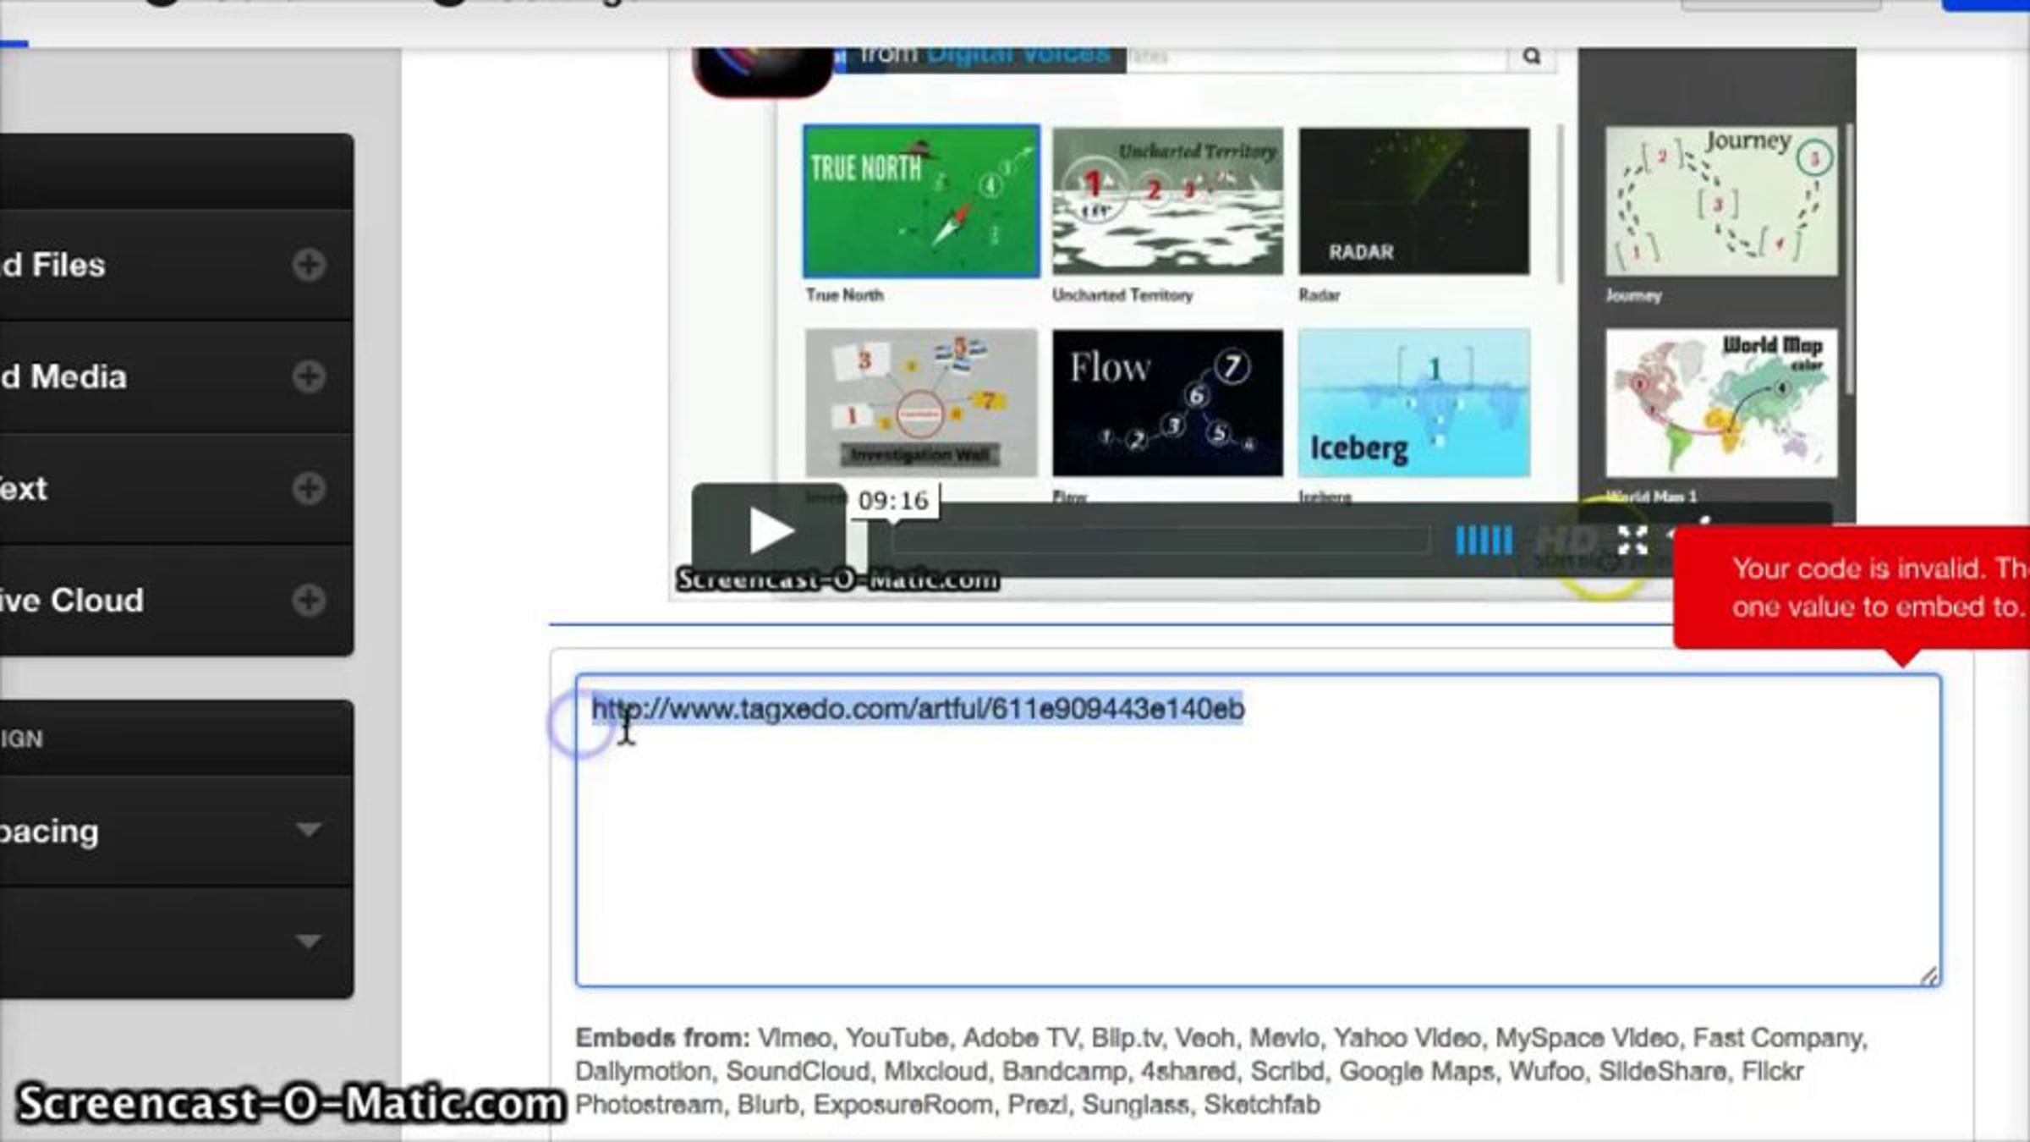The image size is (2030, 1142).
Task: Click the 'Your code is invalid' error tooltip
Action: pos(1852,588)
